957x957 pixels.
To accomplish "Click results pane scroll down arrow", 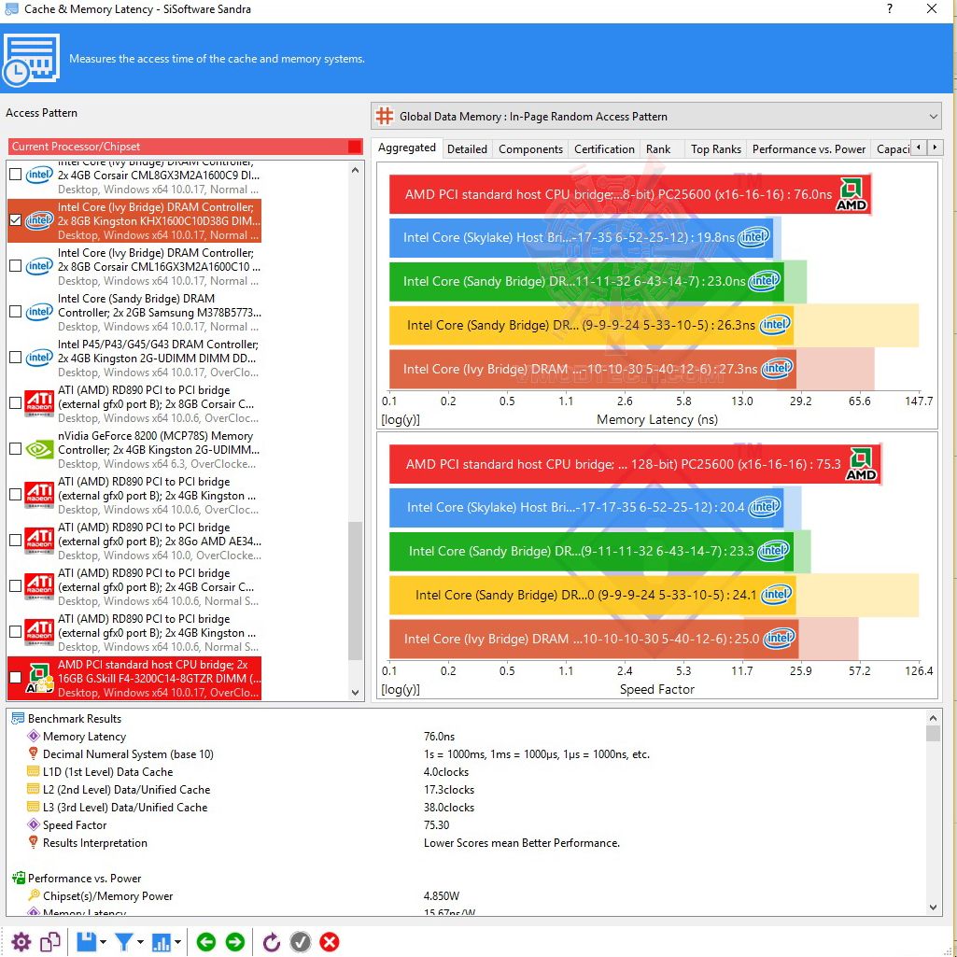I will (933, 908).
